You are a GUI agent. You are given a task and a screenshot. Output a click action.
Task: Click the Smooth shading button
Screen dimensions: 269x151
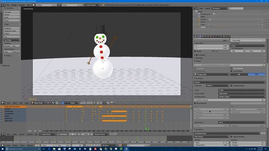pos(8,46)
